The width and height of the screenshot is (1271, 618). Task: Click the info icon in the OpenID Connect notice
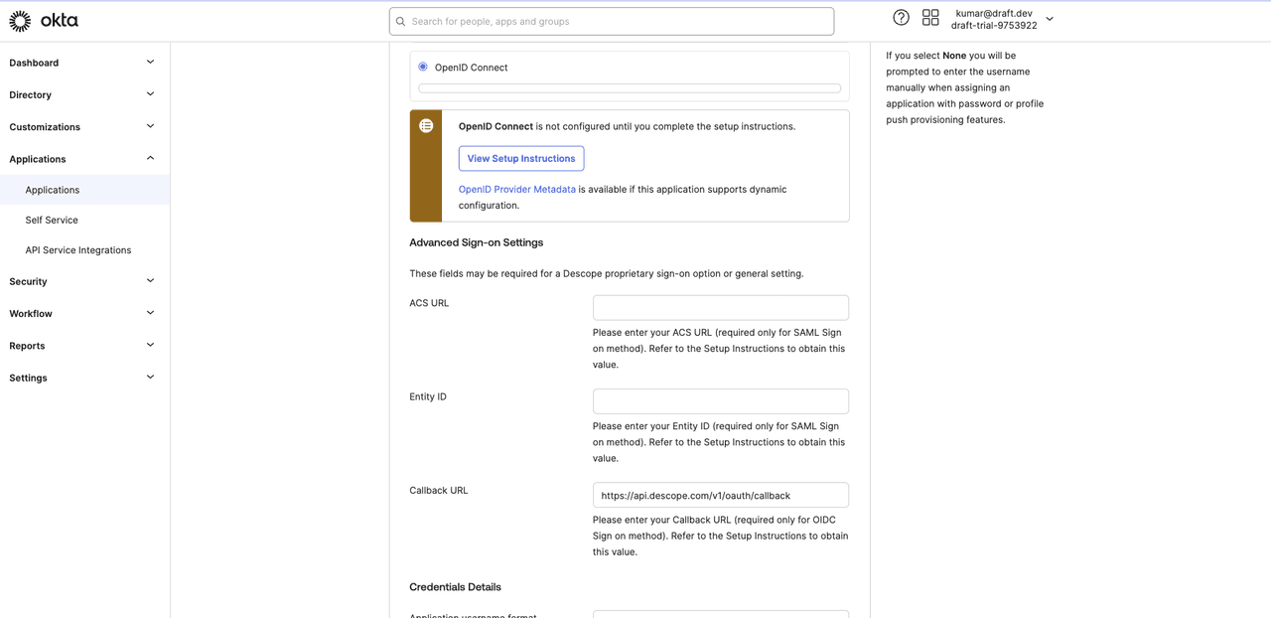pyautogui.click(x=426, y=125)
